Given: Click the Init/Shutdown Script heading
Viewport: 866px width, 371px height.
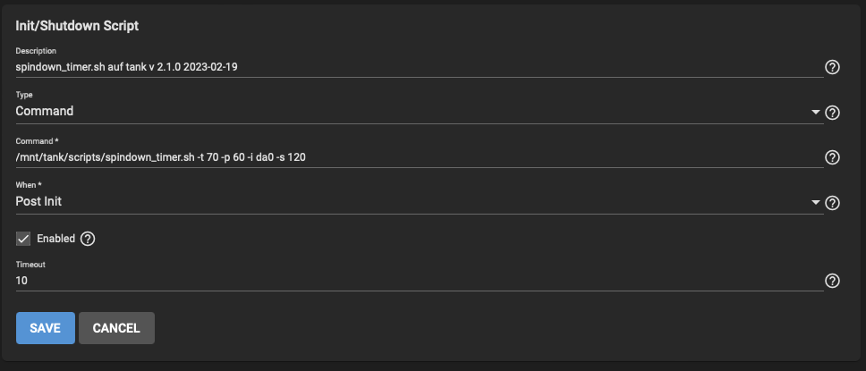Looking at the screenshot, I should tap(77, 26).
